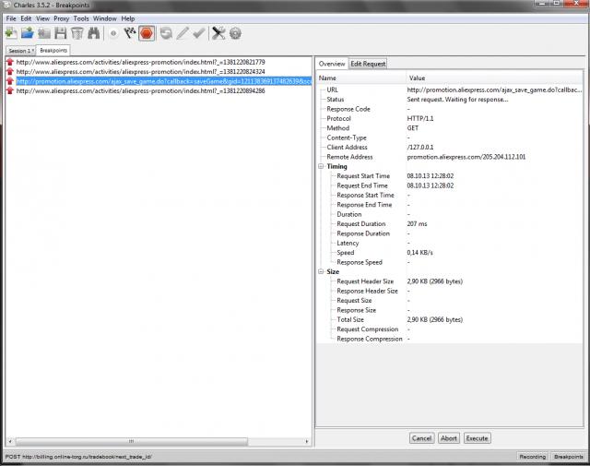The height and width of the screenshot is (466, 590).
Task: Select the Response Compression row
Action: (x=450, y=339)
